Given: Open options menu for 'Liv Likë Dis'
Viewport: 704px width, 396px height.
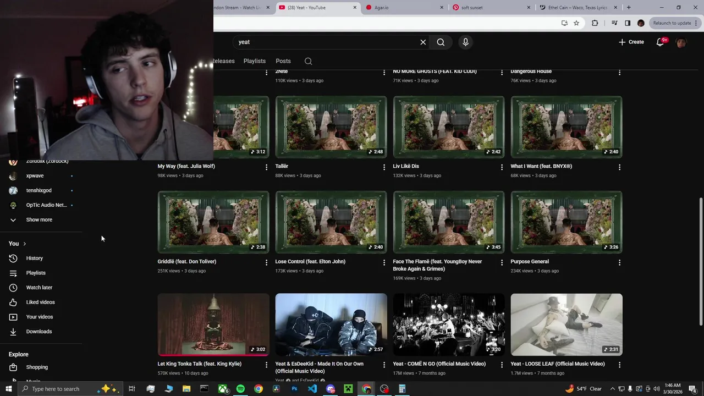Looking at the screenshot, I should click(502, 167).
